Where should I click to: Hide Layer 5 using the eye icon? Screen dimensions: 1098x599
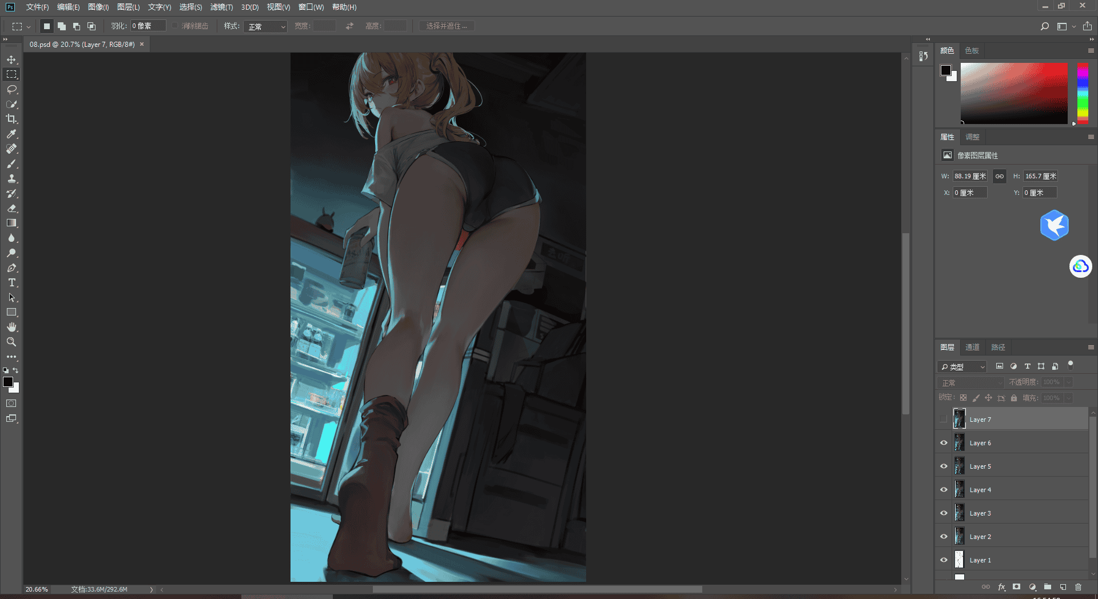944,466
